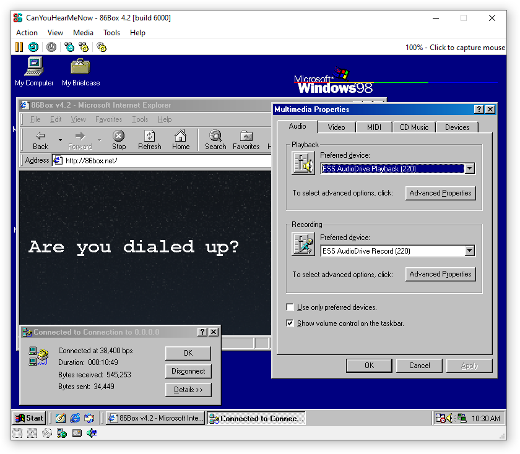The image size is (520, 454).
Task: Click OK in the Connected to dialog
Action: coord(188,353)
